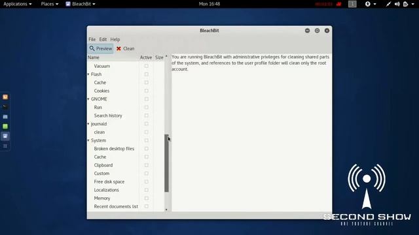Collapse the Flash tree group
The width and height of the screenshot is (419, 235).
[88, 74]
